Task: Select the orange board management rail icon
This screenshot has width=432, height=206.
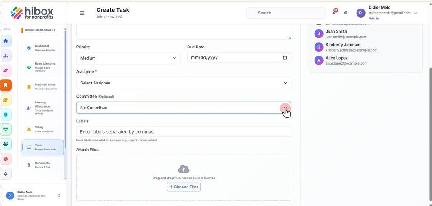Action: (x=5, y=85)
